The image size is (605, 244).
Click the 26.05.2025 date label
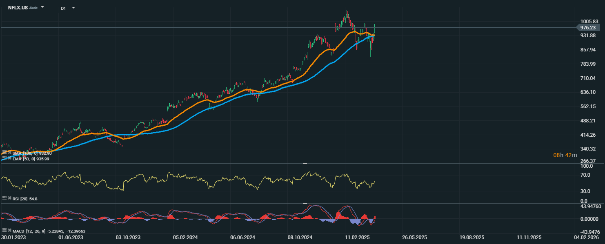(415, 237)
